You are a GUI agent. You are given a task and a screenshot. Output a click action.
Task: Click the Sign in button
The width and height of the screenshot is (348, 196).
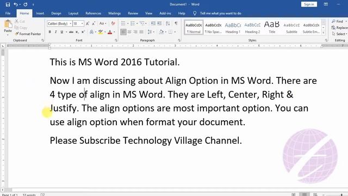pyautogui.click(x=309, y=4)
